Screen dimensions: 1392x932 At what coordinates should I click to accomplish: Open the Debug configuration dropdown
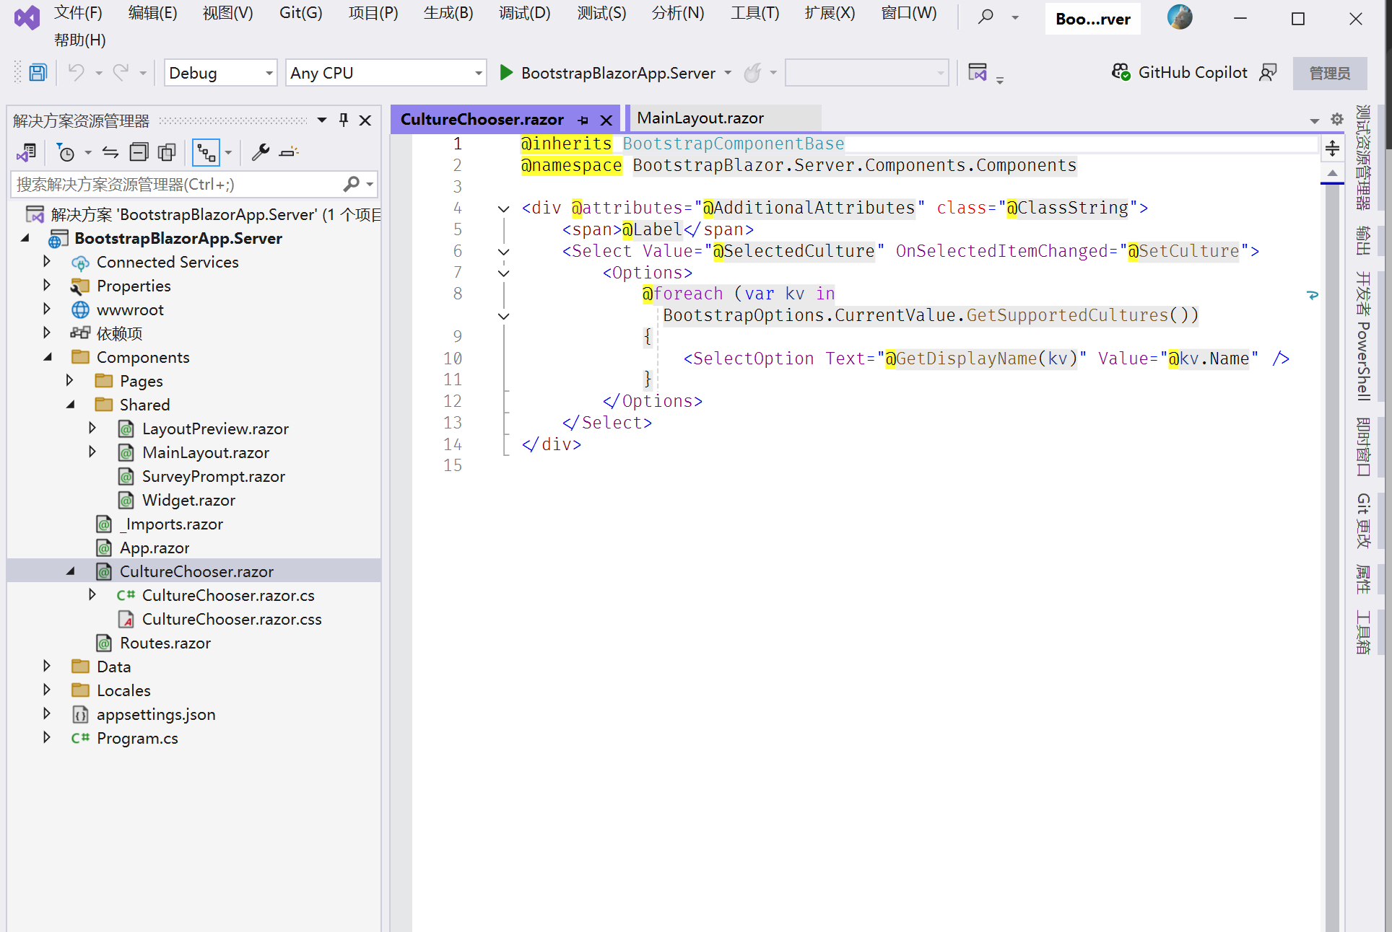coord(220,73)
